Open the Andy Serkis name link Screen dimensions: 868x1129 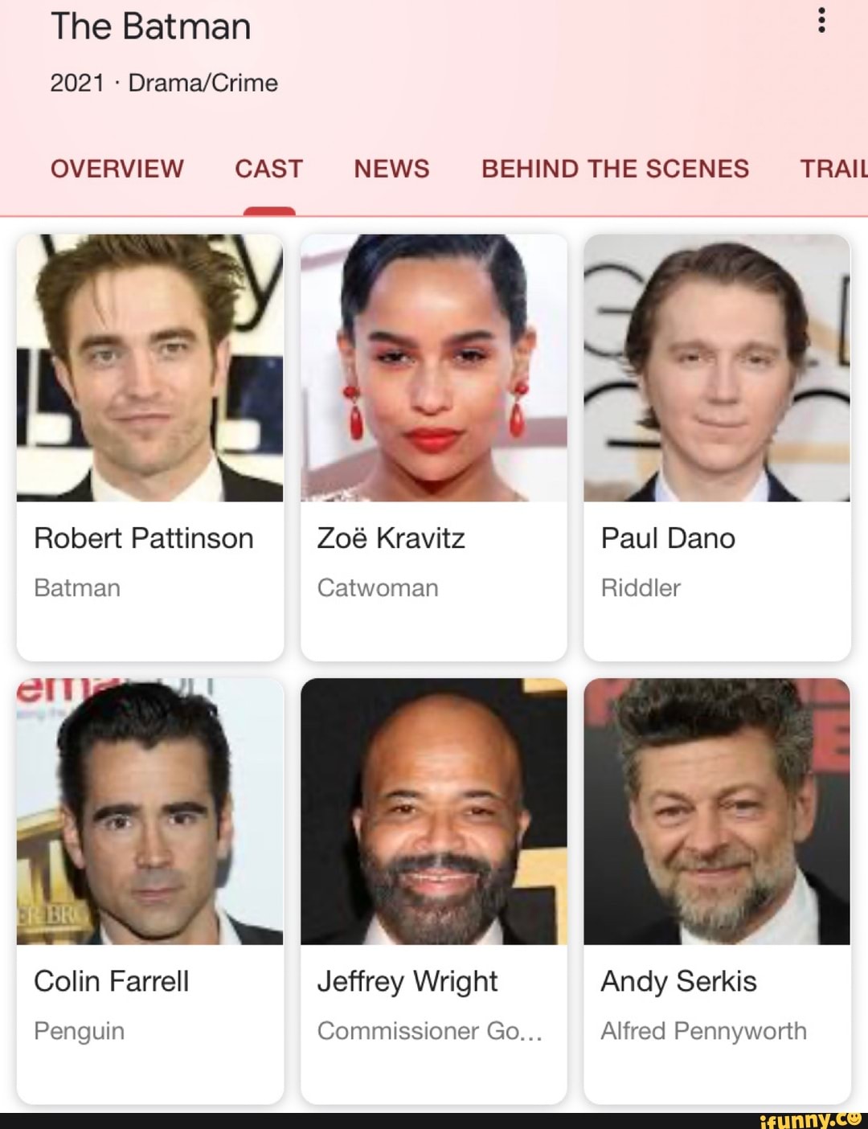click(x=679, y=982)
